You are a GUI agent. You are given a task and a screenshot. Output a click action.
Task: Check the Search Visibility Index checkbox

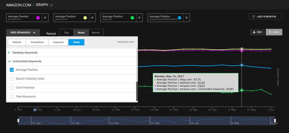12,79
